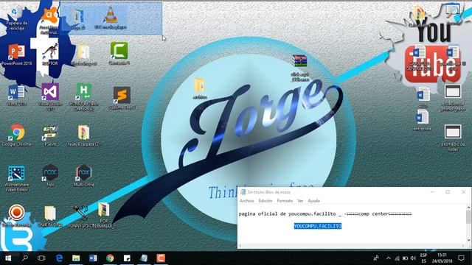Open the clock showing 15:31

442,258
